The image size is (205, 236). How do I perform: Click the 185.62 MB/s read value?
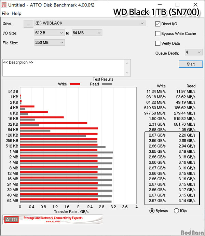tap(185, 108)
